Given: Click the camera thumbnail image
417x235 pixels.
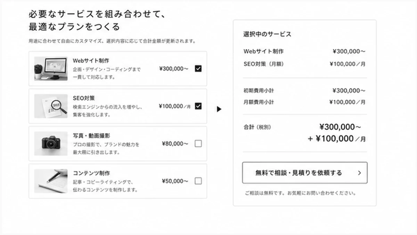Looking at the screenshot, I should point(51,143).
